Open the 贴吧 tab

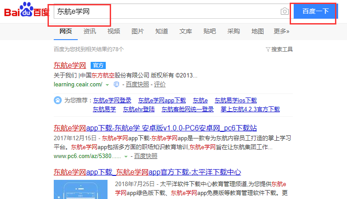point(210,31)
